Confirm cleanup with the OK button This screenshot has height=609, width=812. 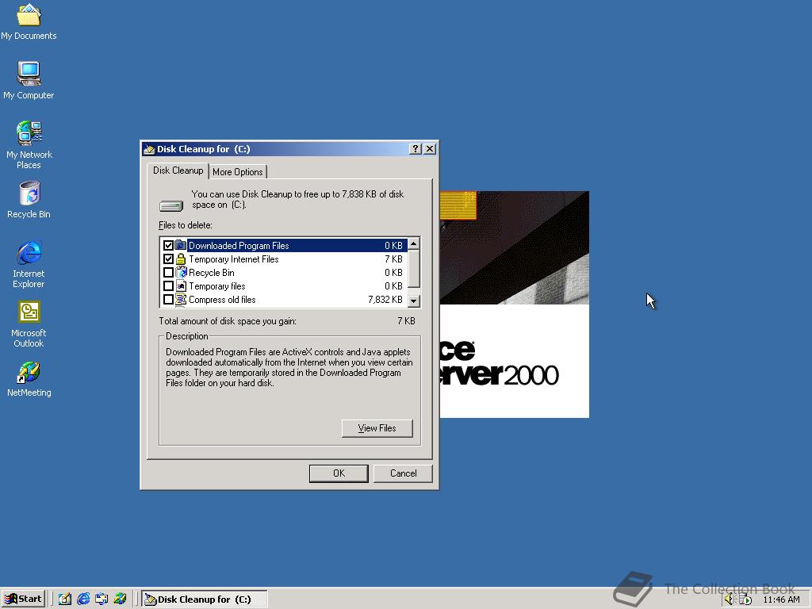339,473
